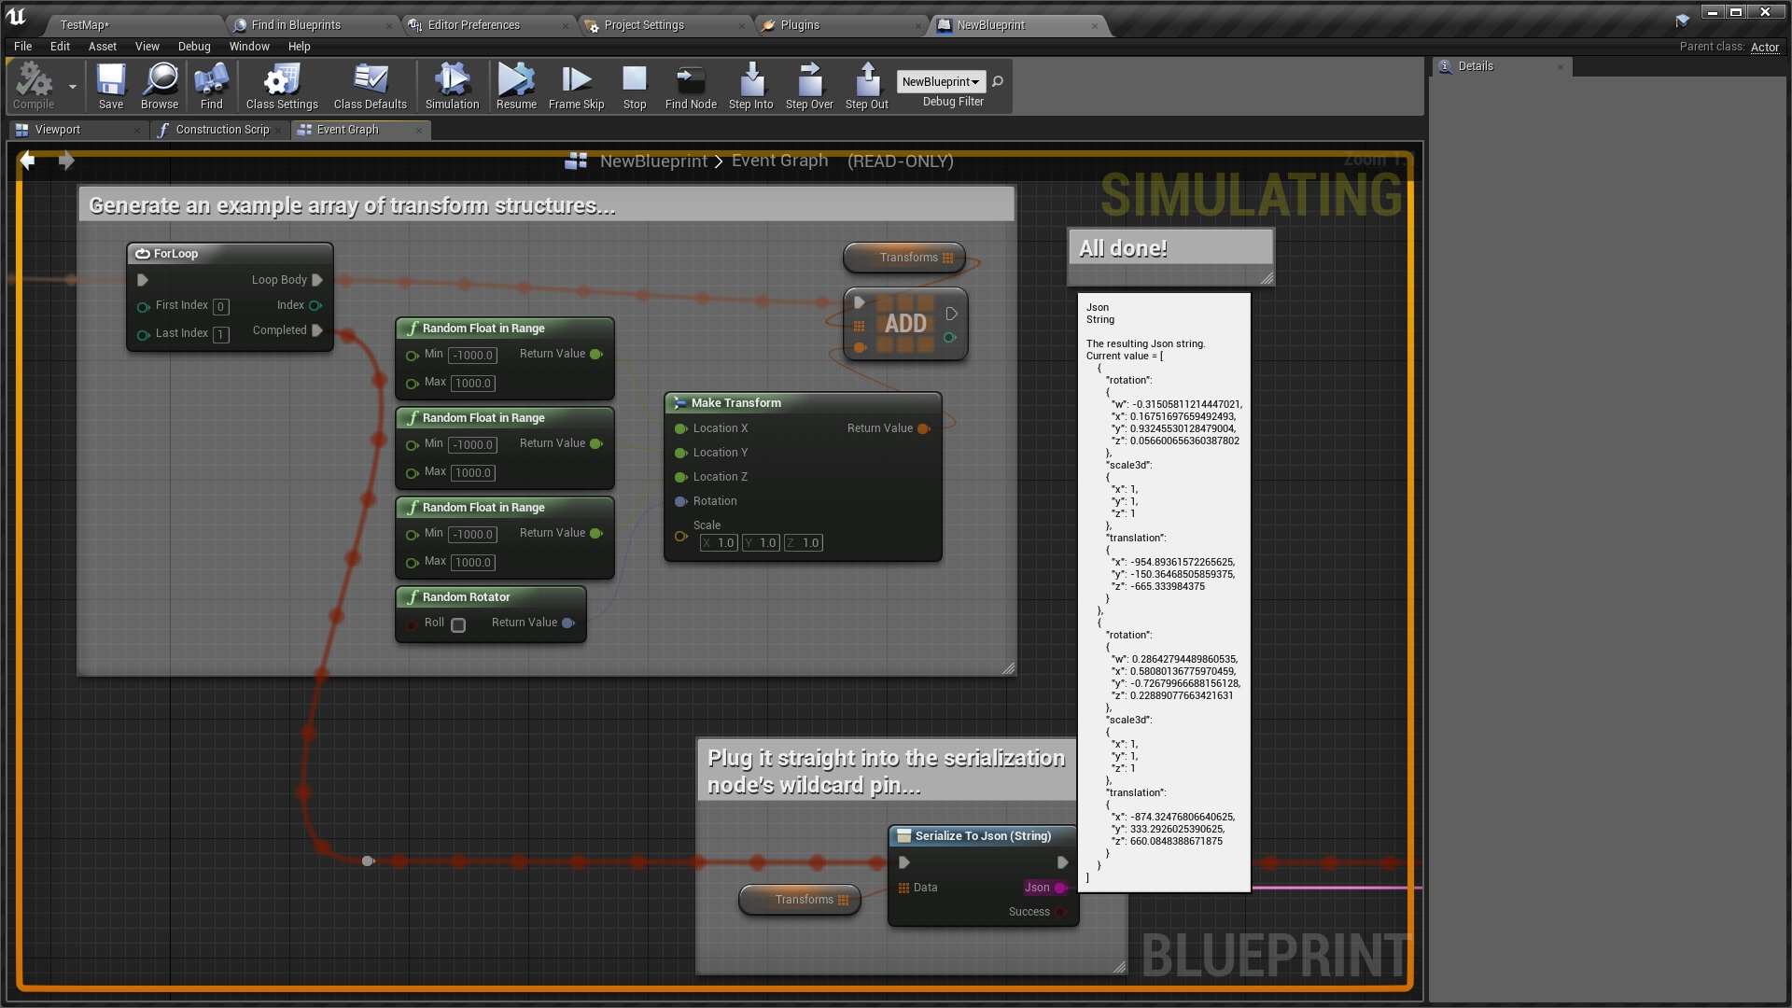Open the Window menu
Image resolution: width=1792 pixels, height=1008 pixels.
(249, 47)
